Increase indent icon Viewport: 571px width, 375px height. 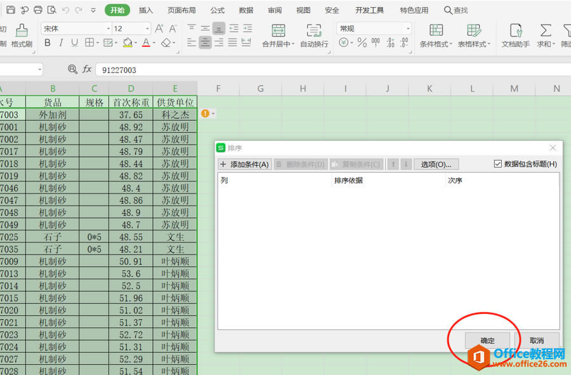coord(247,28)
